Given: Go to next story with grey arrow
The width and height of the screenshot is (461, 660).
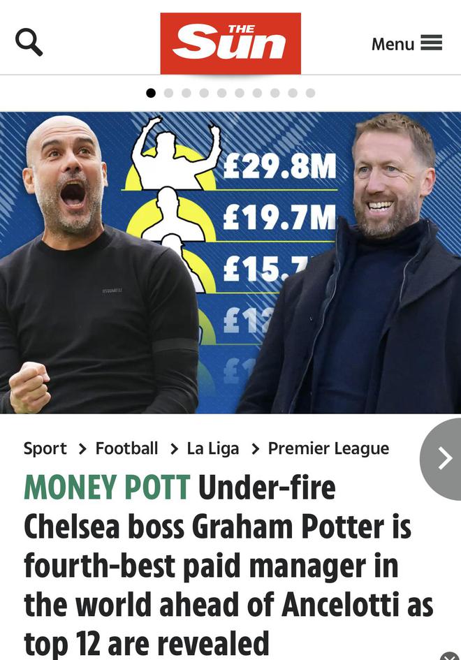Looking at the screenshot, I should click(441, 459).
